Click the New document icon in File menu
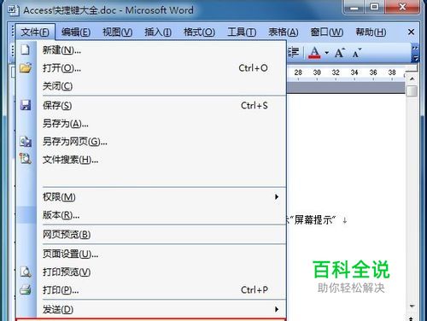This screenshot has height=321, width=427. [x=25, y=50]
